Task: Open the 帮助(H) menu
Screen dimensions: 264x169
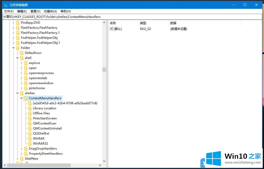Action: coord(66,11)
